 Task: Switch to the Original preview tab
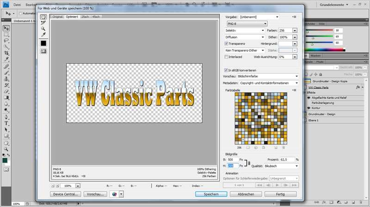click(57, 17)
